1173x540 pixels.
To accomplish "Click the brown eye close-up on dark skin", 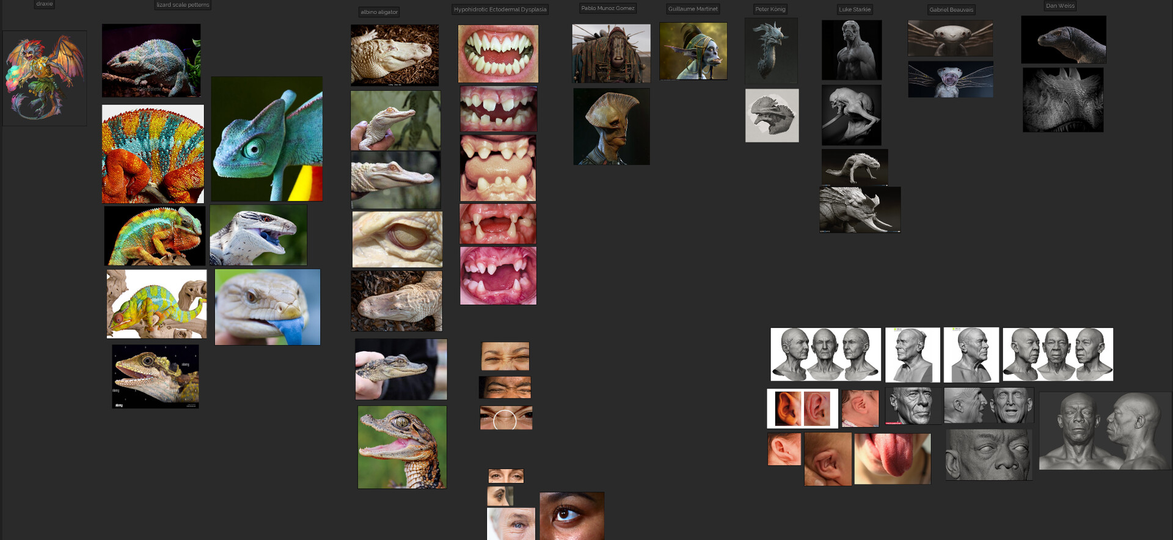I will pyautogui.click(x=572, y=516).
